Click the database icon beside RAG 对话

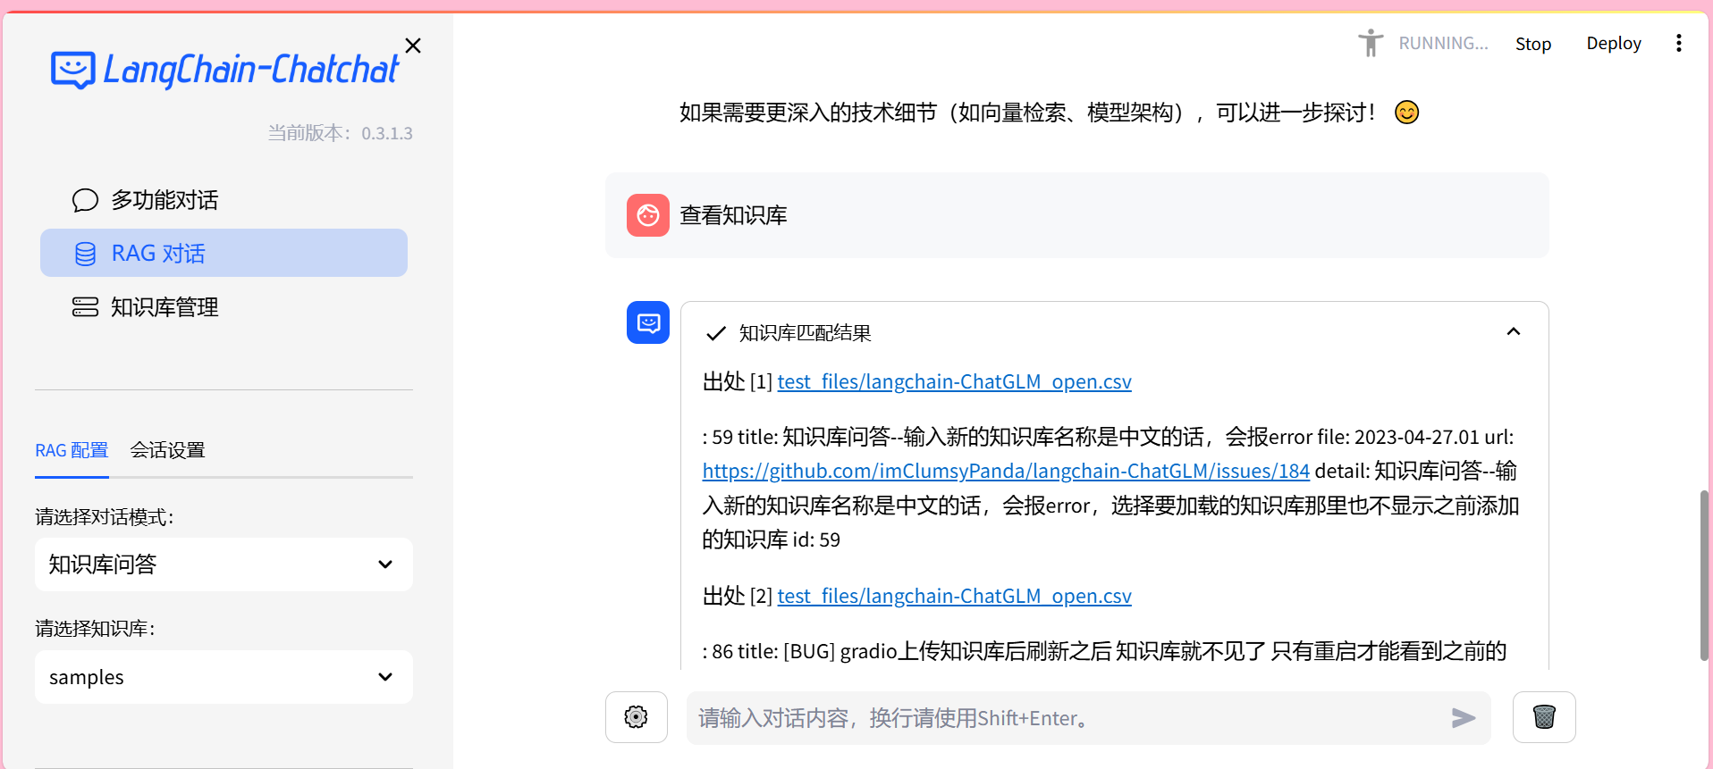[x=85, y=254]
